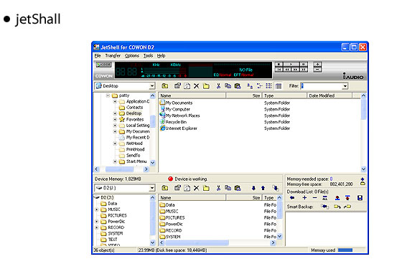This screenshot has height=264, width=402.
Task: Sort upper file list by the Type column
Action: point(284,95)
